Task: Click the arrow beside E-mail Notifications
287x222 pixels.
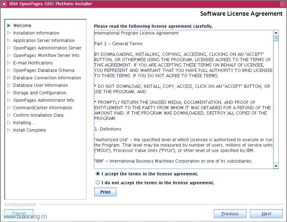Action: click(x=9, y=63)
